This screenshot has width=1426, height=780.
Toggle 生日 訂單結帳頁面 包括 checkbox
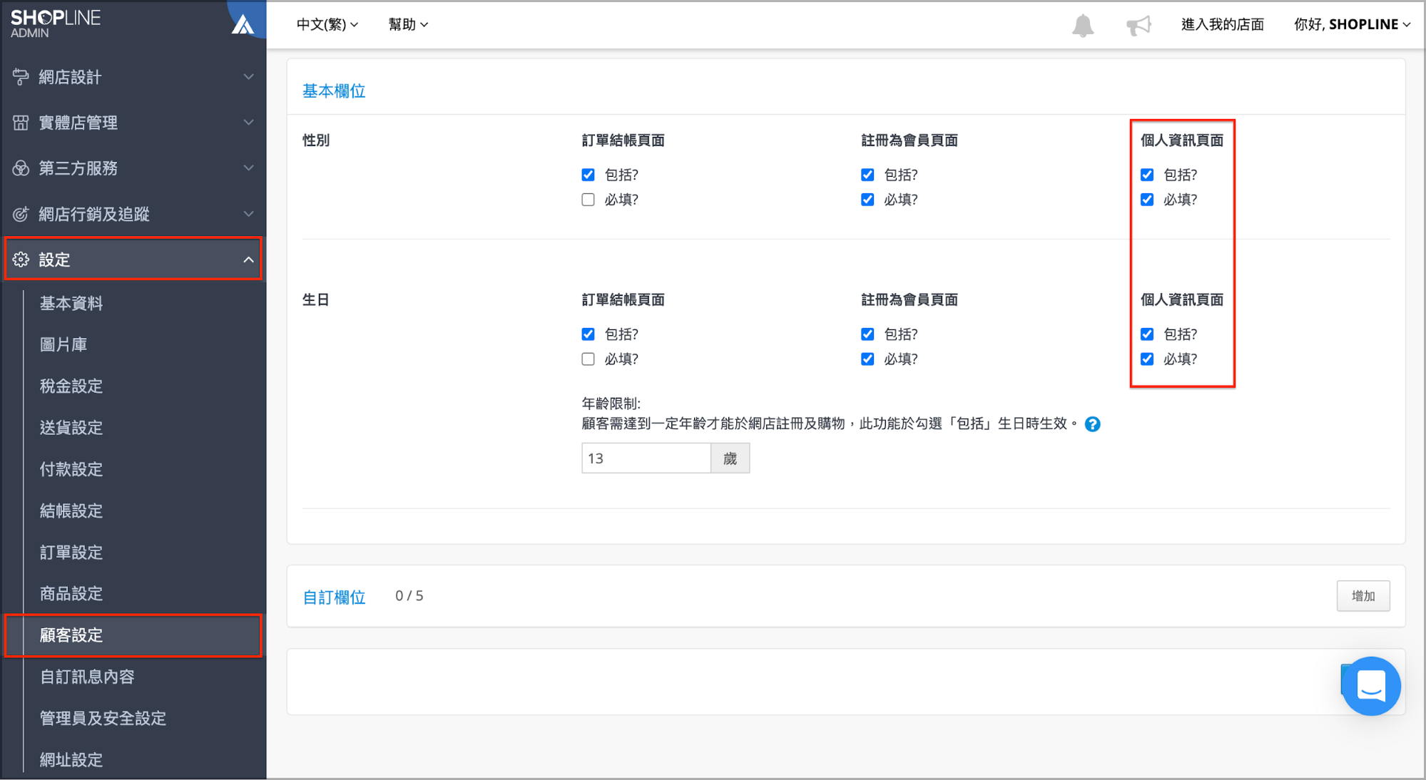point(588,334)
